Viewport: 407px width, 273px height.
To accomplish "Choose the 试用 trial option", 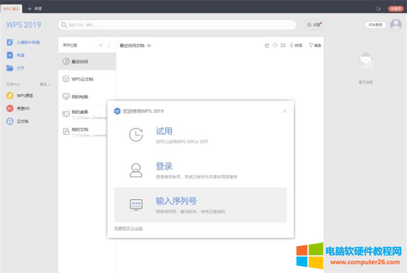I will pos(200,135).
